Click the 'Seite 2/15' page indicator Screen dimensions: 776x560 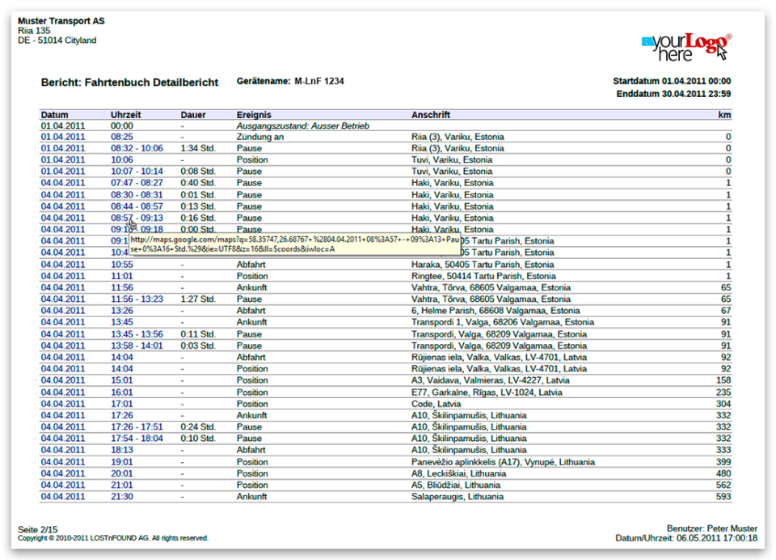pos(36,529)
